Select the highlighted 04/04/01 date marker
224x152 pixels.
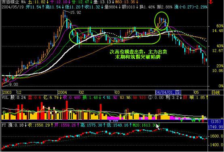pos(168,92)
